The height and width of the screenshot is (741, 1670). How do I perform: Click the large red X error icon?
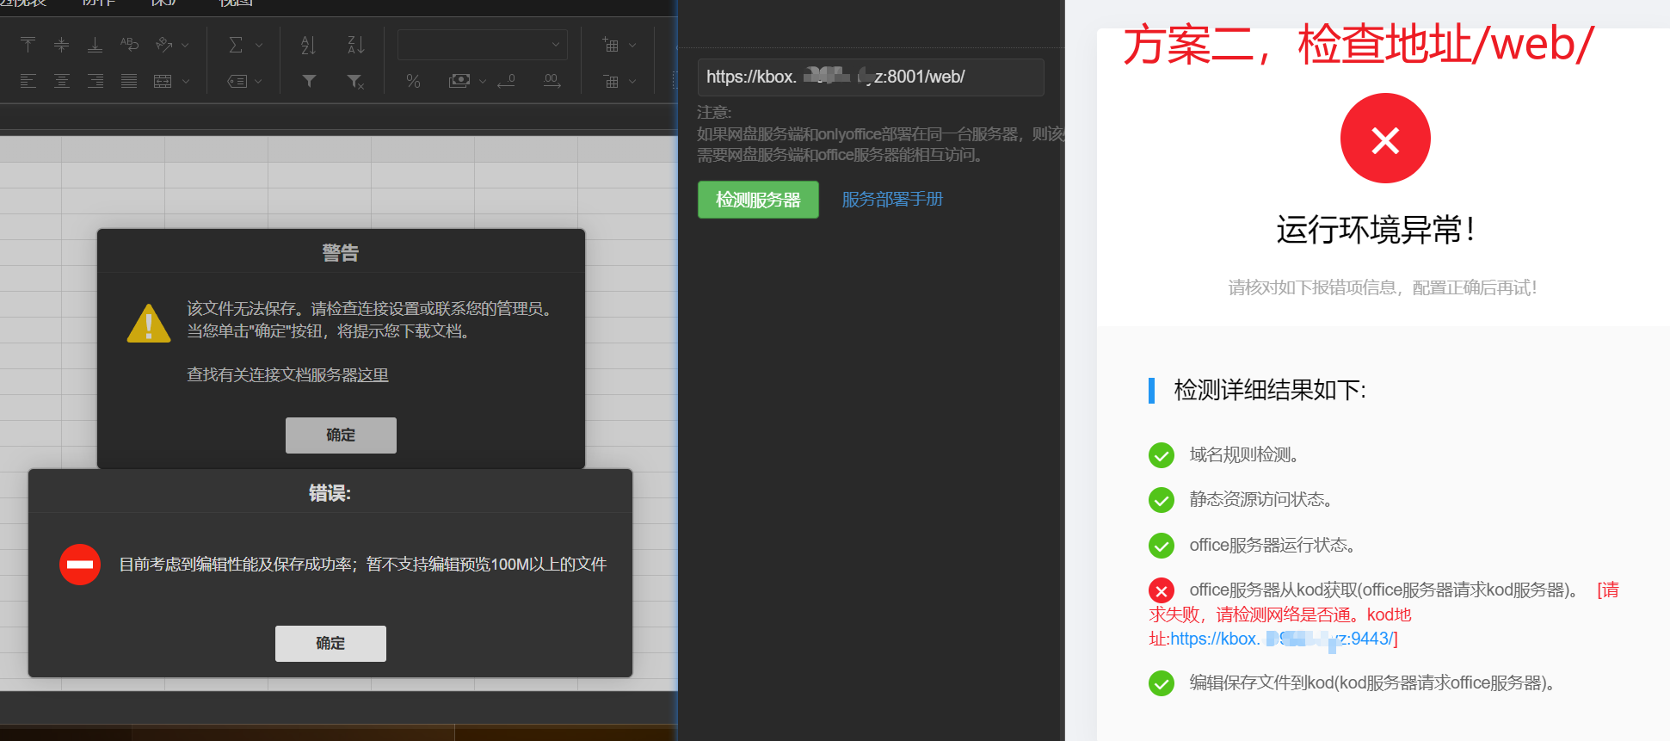(1385, 138)
